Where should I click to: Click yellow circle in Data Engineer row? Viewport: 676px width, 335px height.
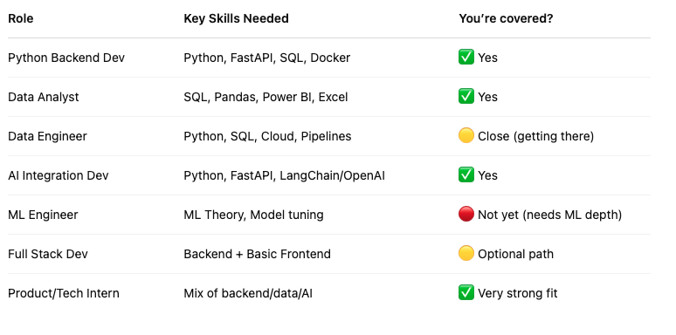(x=466, y=135)
